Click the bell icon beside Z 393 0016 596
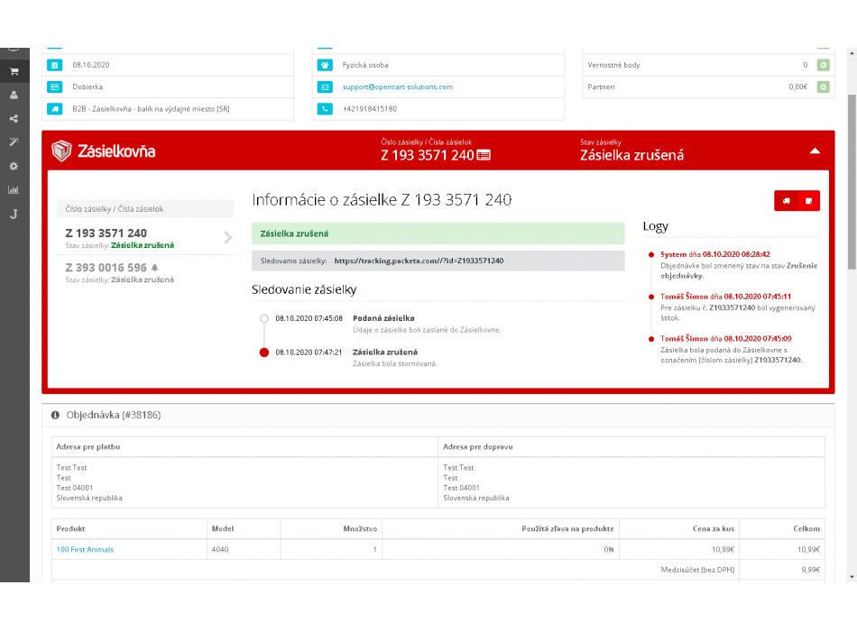The width and height of the screenshot is (857, 631). (x=154, y=268)
